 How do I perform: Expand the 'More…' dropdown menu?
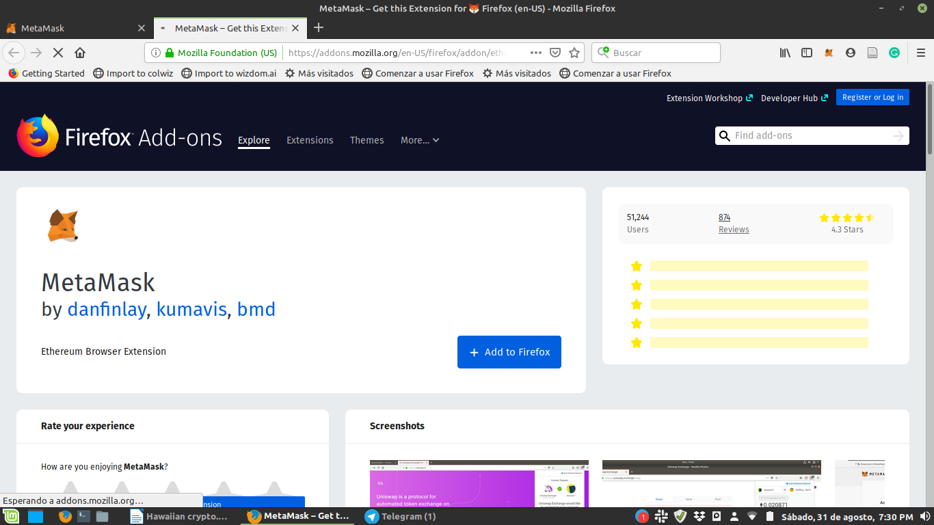pos(420,140)
